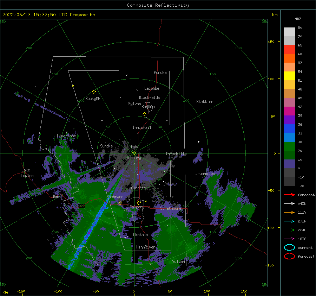Click the Lake Louise label
The image size is (316, 296).
click(27, 173)
